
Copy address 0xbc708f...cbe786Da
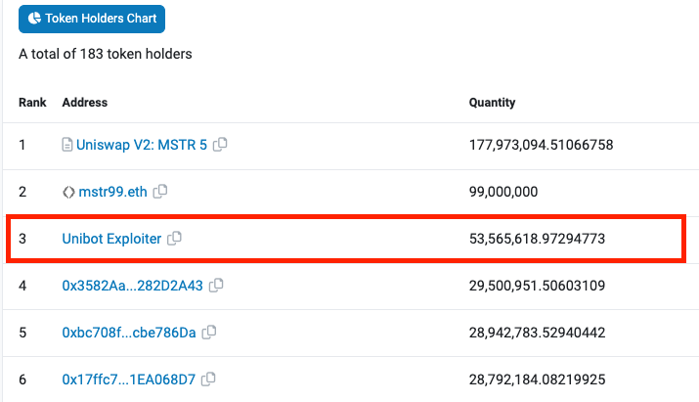pos(209,333)
